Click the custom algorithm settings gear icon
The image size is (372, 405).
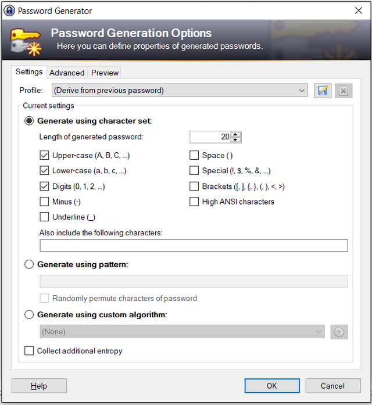(x=339, y=332)
